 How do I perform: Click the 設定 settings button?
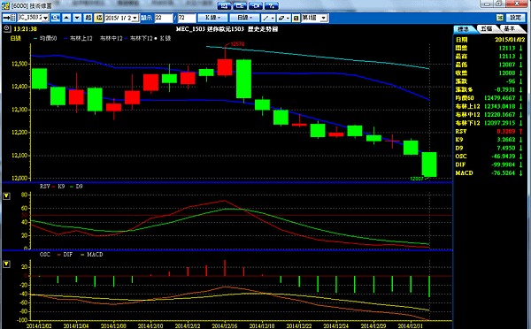click(515, 18)
